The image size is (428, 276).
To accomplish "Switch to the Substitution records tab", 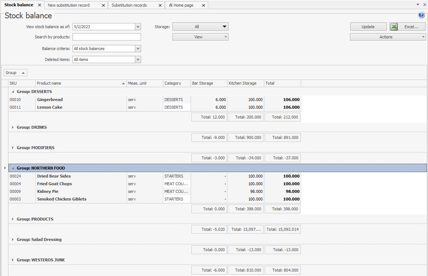I will point(129,5).
